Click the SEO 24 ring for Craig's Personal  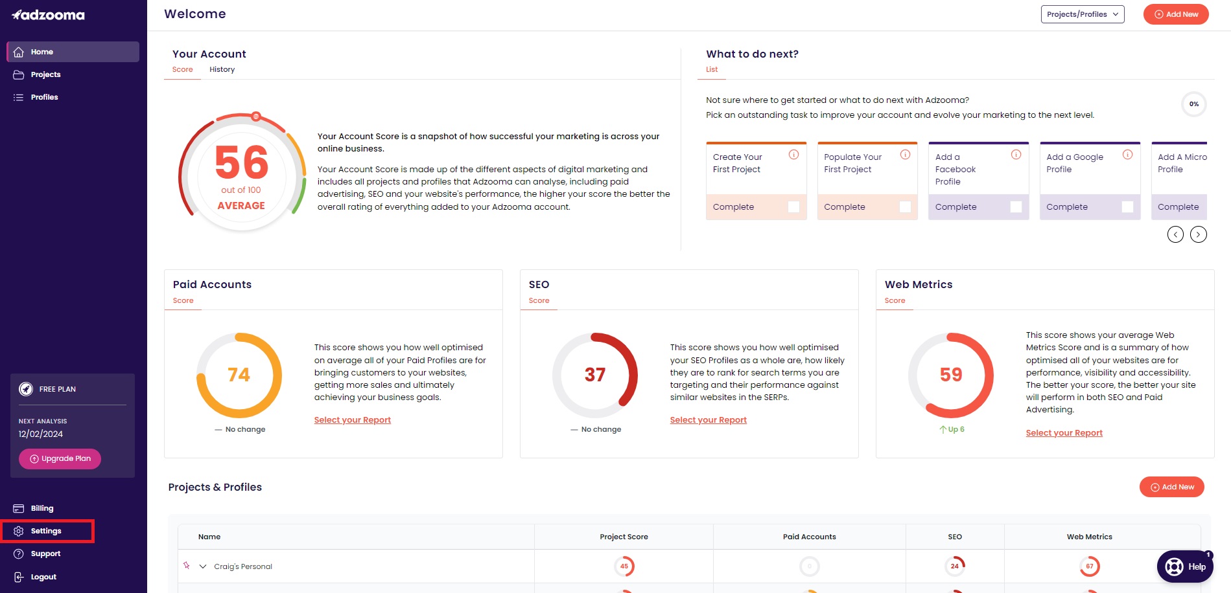click(955, 566)
